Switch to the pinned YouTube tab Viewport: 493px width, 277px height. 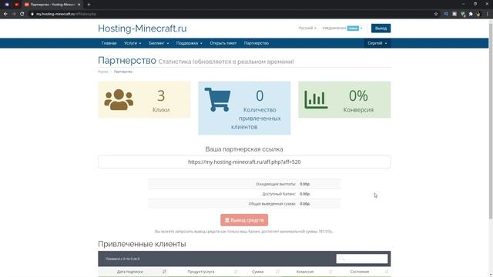(17, 5)
